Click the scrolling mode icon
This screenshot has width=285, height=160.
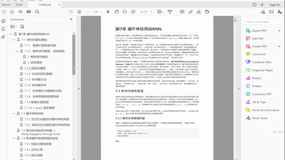[170, 12]
